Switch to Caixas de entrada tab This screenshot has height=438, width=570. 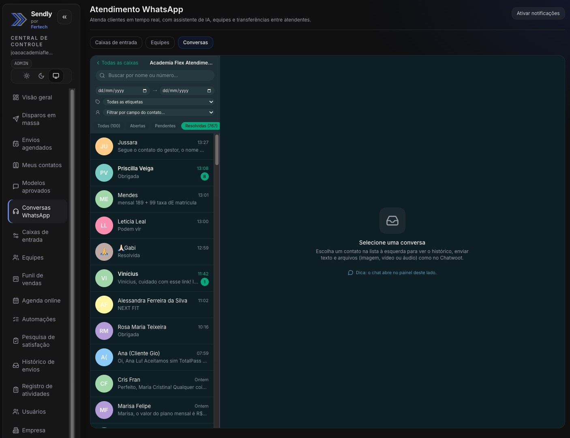pyautogui.click(x=116, y=43)
